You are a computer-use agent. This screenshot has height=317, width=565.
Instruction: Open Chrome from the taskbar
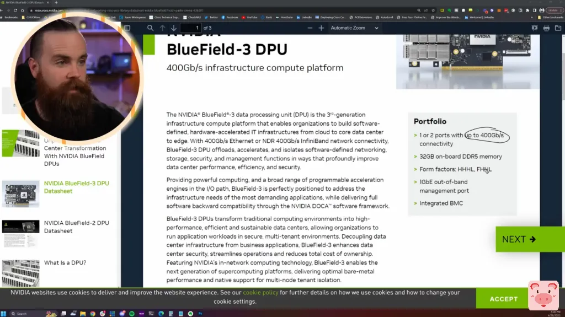(x=93, y=314)
